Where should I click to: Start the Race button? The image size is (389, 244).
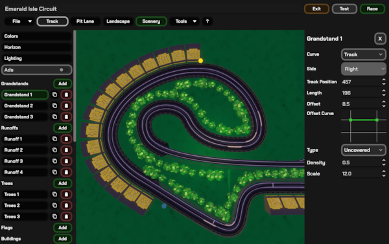click(372, 9)
